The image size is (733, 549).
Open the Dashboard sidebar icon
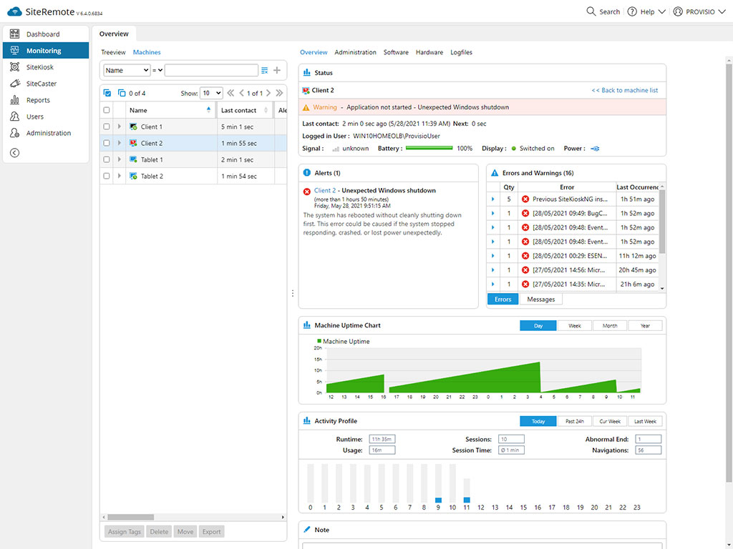click(14, 34)
